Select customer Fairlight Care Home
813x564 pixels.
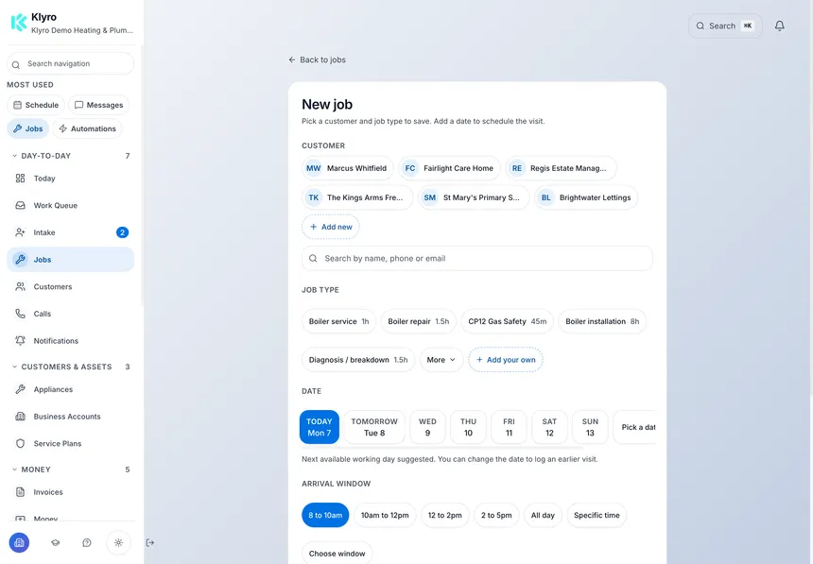450,168
